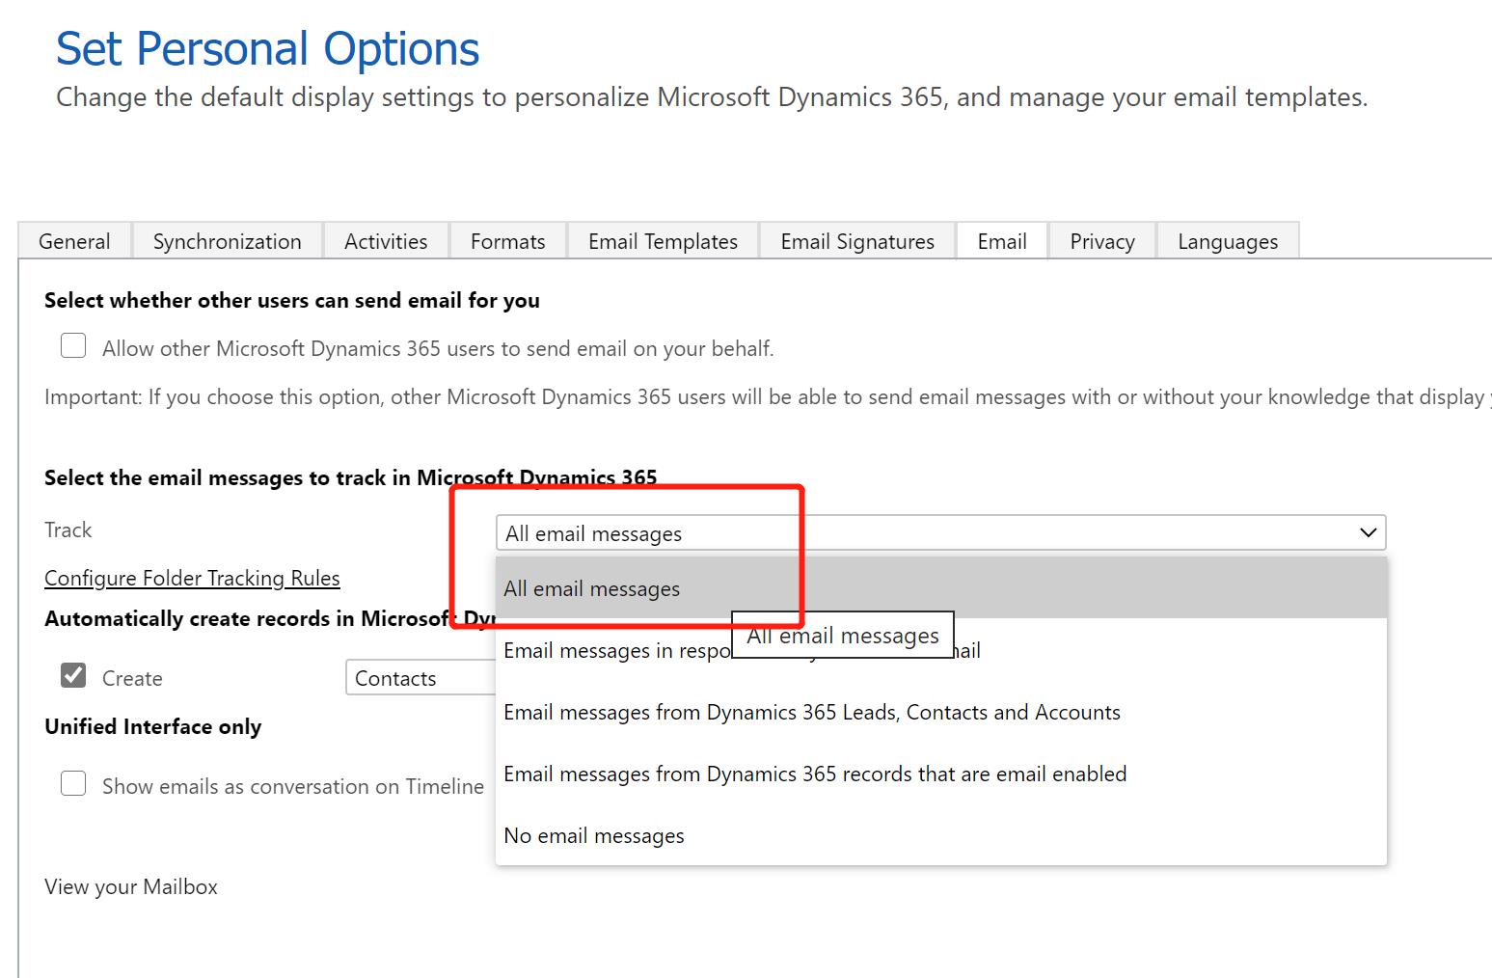Screen dimensions: 1492x978
Task: Open the Contacts record type dropdown
Action: [420, 678]
